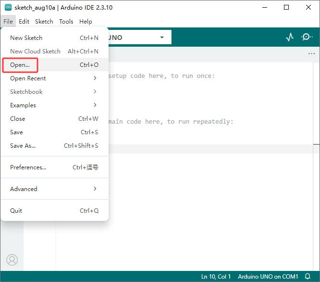Open Preferences... from File menu
This screenshot has height=282, width=320.
tap(54, 167)
